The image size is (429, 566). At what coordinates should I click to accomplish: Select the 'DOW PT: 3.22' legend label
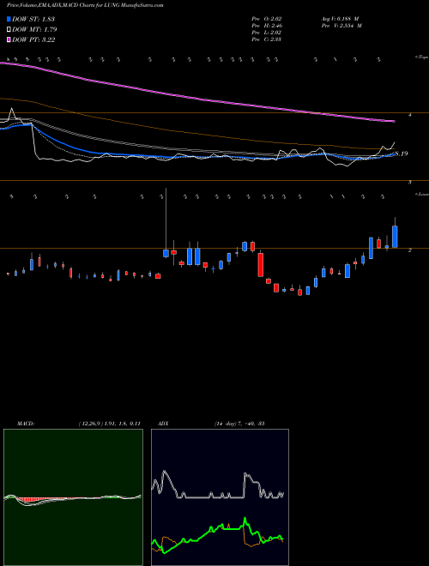33,40
